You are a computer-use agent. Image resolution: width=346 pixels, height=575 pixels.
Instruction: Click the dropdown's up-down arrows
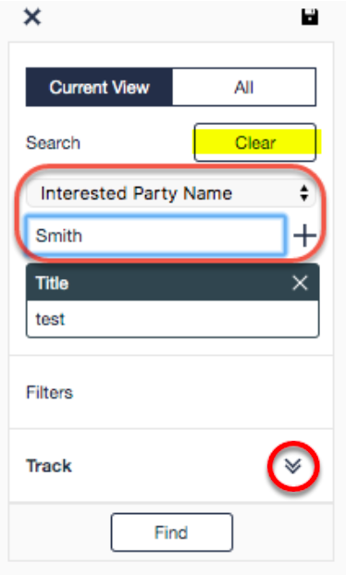tap(303, 193)
